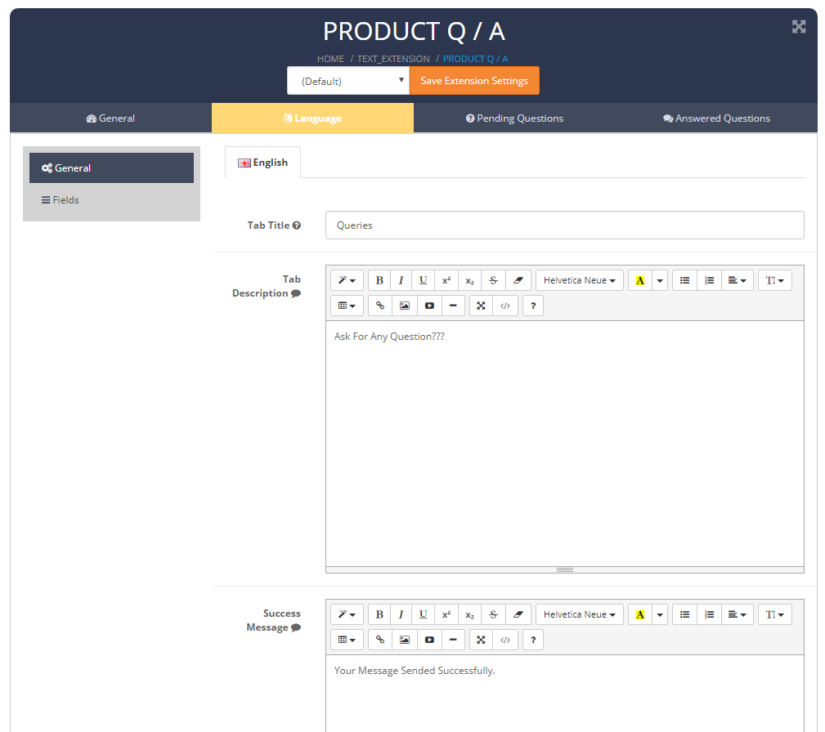
Task: Click fullscreen icon in Success Message toolbar
Action: pyautogui.click(x=481, y=640)
